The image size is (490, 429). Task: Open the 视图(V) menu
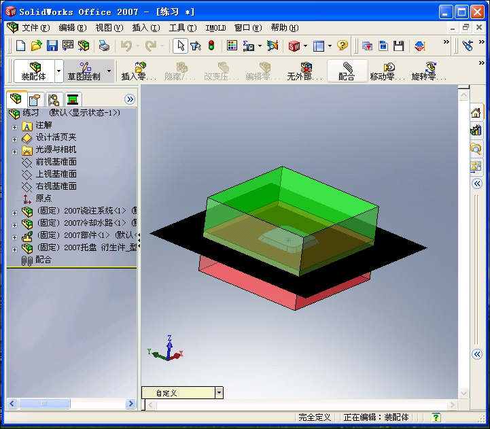[109, 28]
